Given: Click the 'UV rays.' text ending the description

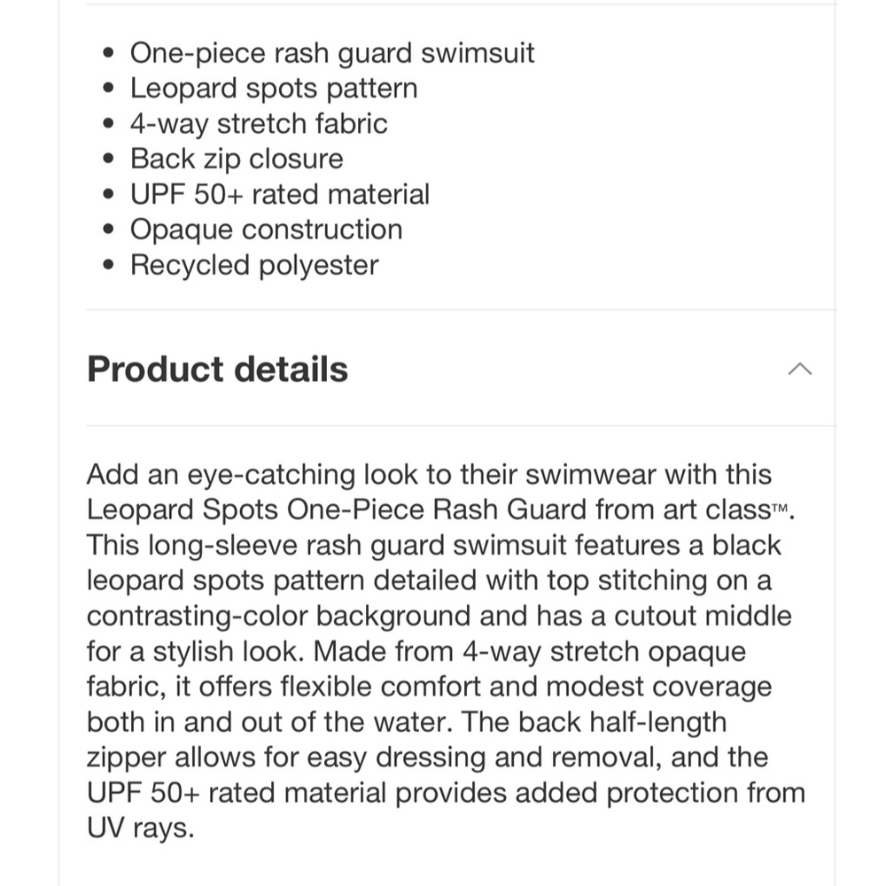Looking at the screenshot, I should pyautogui.click(x=141, y=828).
